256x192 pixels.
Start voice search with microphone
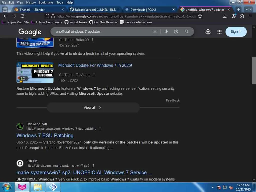[166, 31]
